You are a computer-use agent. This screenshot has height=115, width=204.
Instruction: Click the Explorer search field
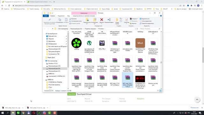click(150, 29)
